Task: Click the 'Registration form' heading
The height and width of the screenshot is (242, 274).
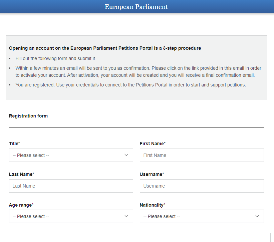Action: [28, 116]
